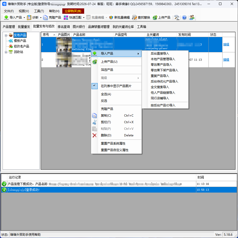Click the 克隆产品 toolbar button

click(x=52, y=18)
